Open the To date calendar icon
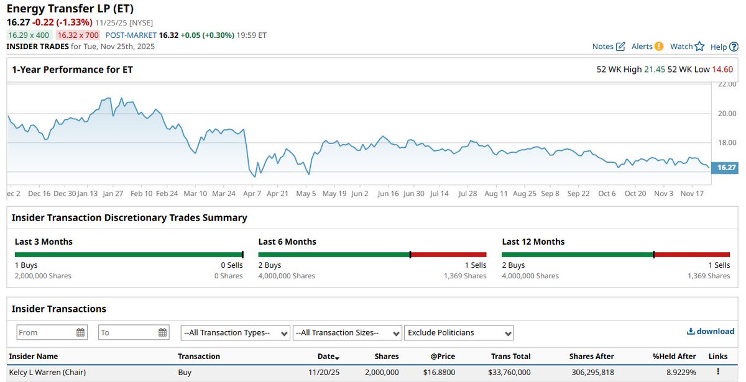This screenshot has width=746, height=382. pyautogui.click(x=162, y=332)
